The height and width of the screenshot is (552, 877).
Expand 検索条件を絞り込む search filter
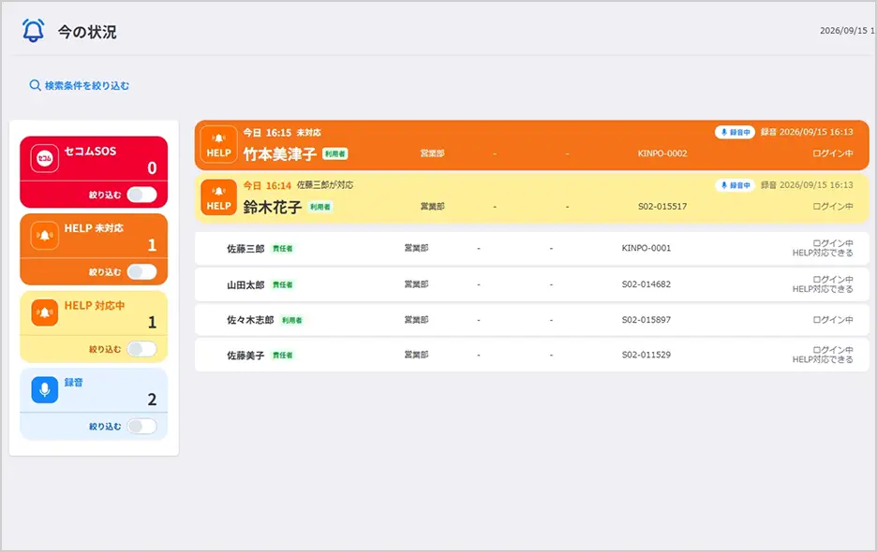(80, 85)
